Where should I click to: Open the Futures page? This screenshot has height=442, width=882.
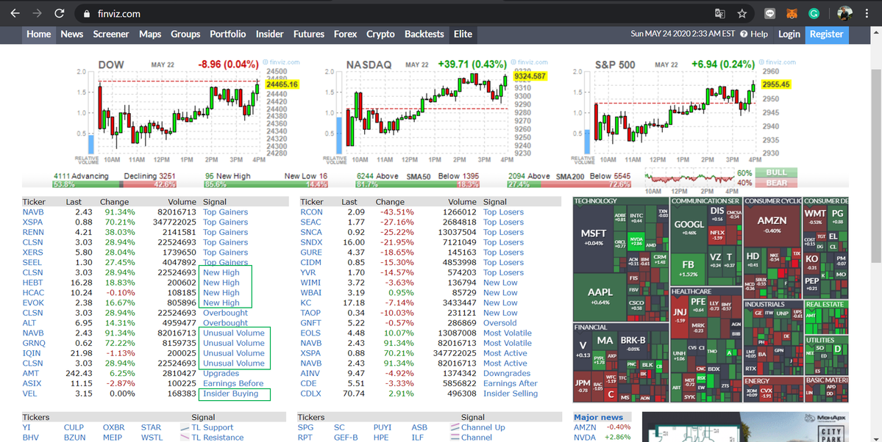[x=309, y=35]
